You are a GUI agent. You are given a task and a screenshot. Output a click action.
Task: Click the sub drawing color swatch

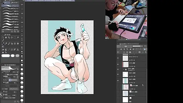[x=13, y=56]
